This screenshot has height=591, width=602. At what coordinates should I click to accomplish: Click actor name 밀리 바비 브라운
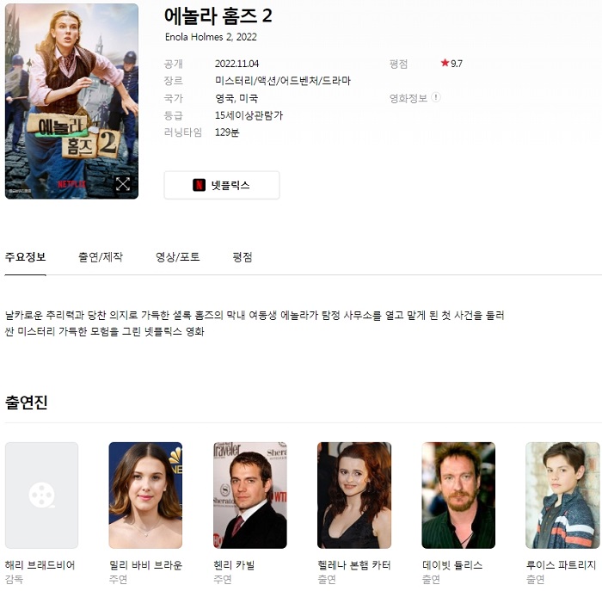point(145,565)
